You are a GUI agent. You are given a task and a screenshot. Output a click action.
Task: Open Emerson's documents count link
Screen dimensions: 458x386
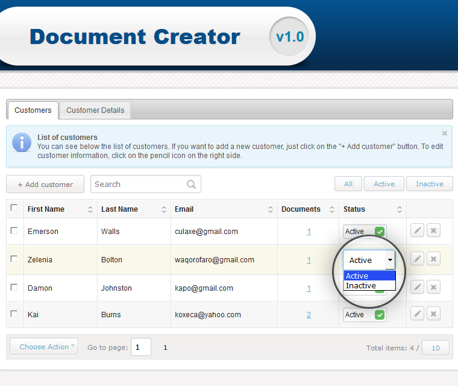tap(309, 232)
